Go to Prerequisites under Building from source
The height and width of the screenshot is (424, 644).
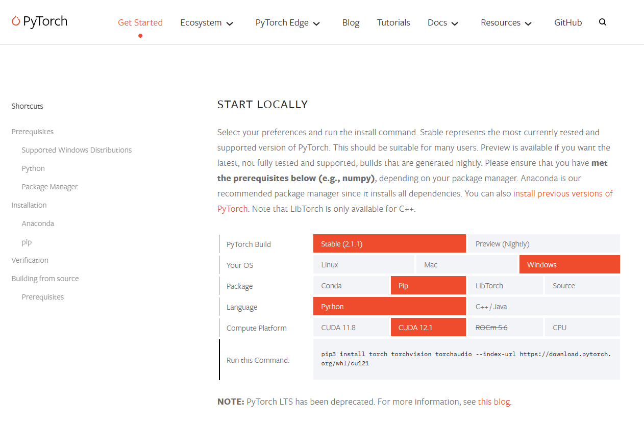pyautogui.click(x=43, y=297)
